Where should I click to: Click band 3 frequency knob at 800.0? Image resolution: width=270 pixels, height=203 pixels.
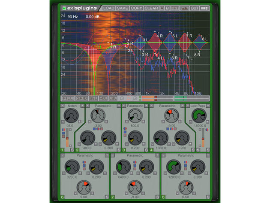point(135,115)
